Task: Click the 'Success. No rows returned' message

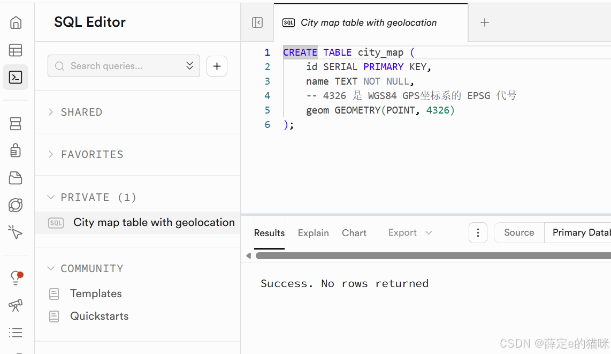Action: tap(345, 283)
